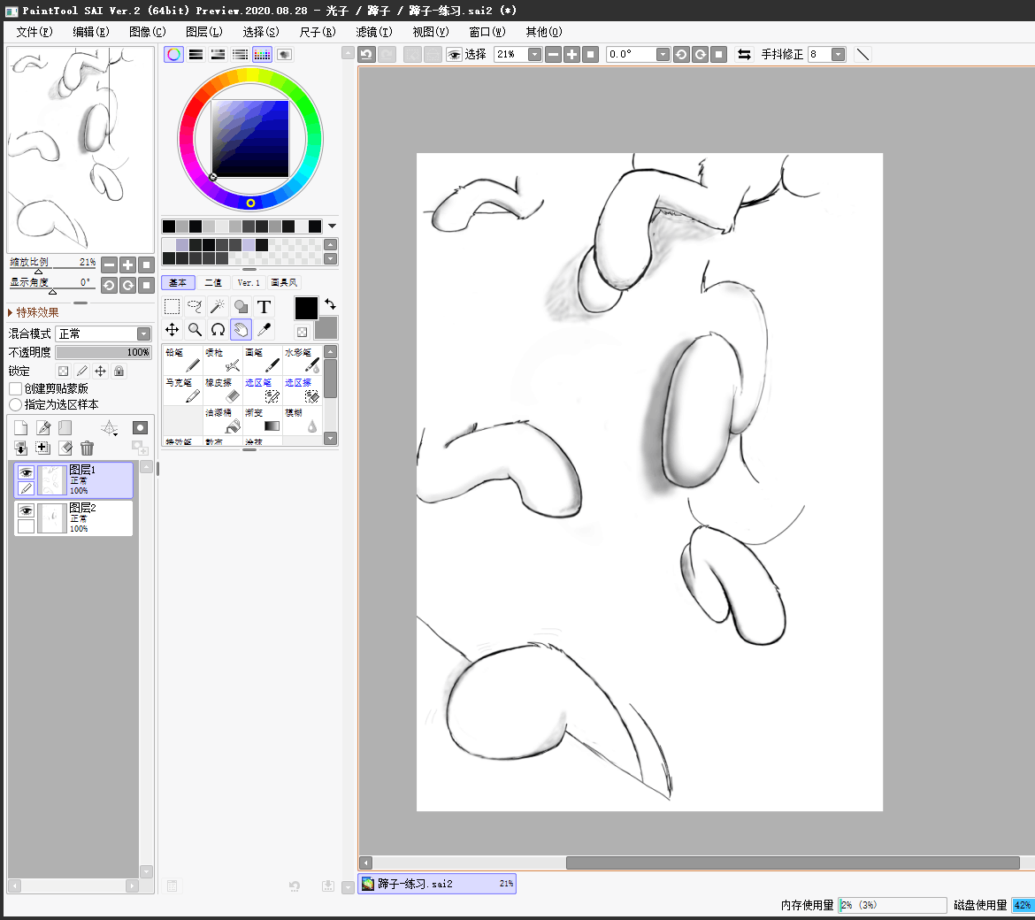1035x920 pixels.
Task: Click the undo button in the toolbar
Action: (366, 55)
